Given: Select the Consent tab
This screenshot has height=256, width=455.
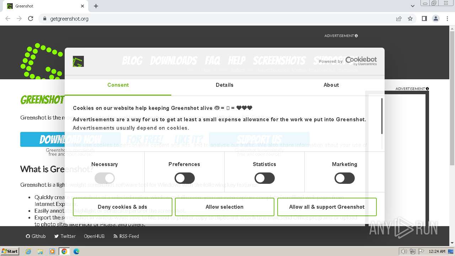Looking at the screenshot, I should click(x=118, y=85).
